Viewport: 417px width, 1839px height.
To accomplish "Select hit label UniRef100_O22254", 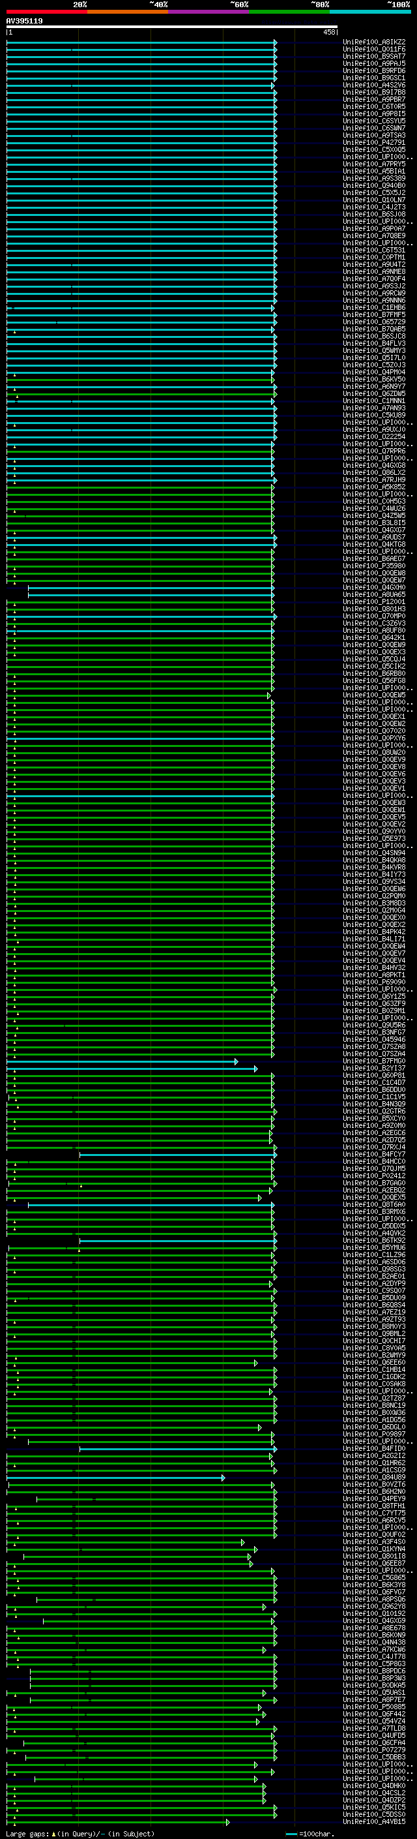I will pyautogui.click(x=374, y=437).
